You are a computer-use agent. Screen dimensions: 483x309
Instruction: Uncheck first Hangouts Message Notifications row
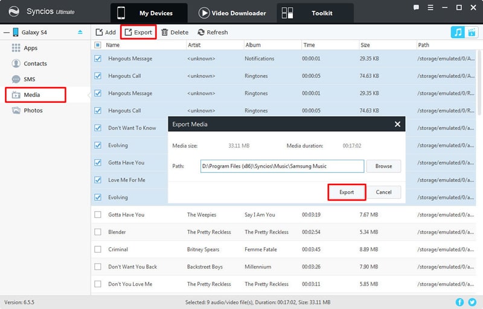pos(98,58)
